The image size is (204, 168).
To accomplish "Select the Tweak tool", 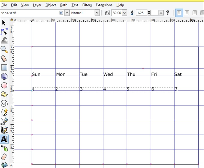I will coord(4,40).
